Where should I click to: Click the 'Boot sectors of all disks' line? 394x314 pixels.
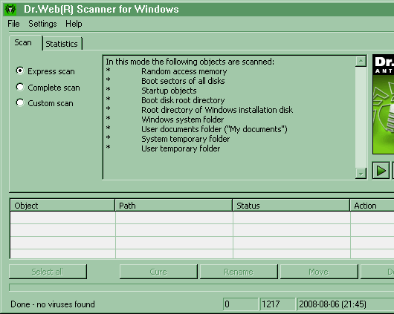[183, 81]
